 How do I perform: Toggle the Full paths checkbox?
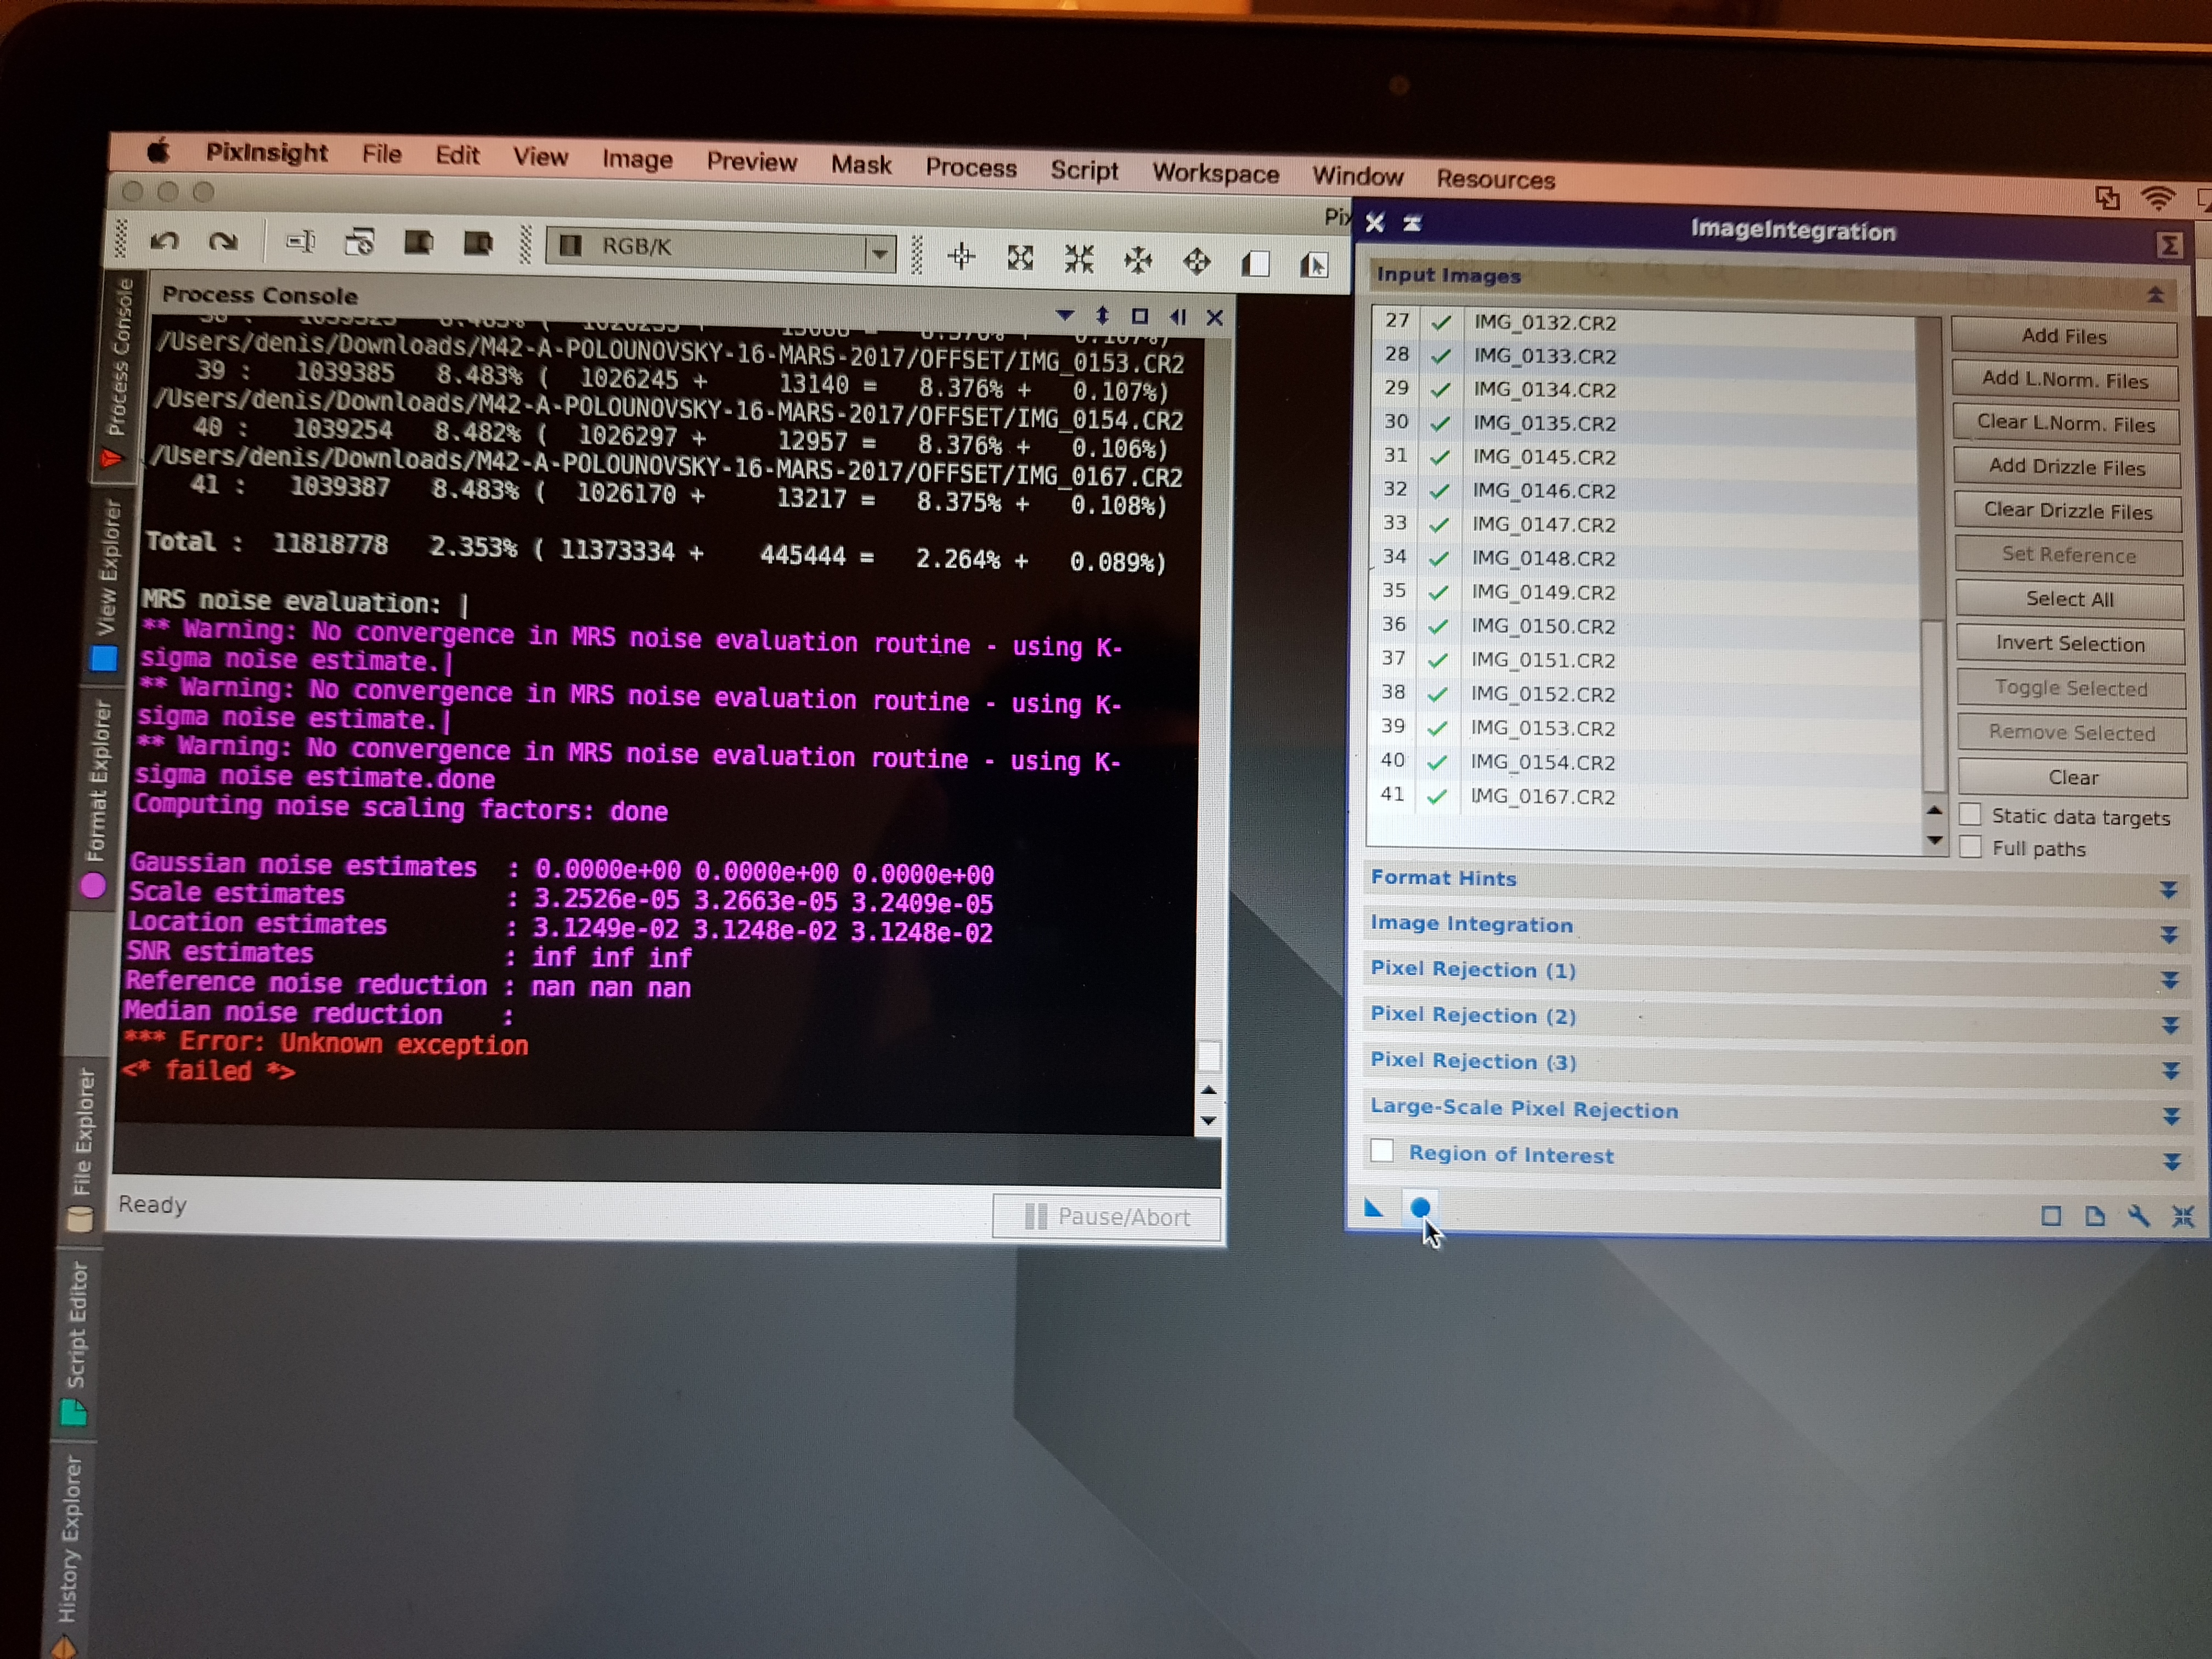click(x=1970, y=847)
